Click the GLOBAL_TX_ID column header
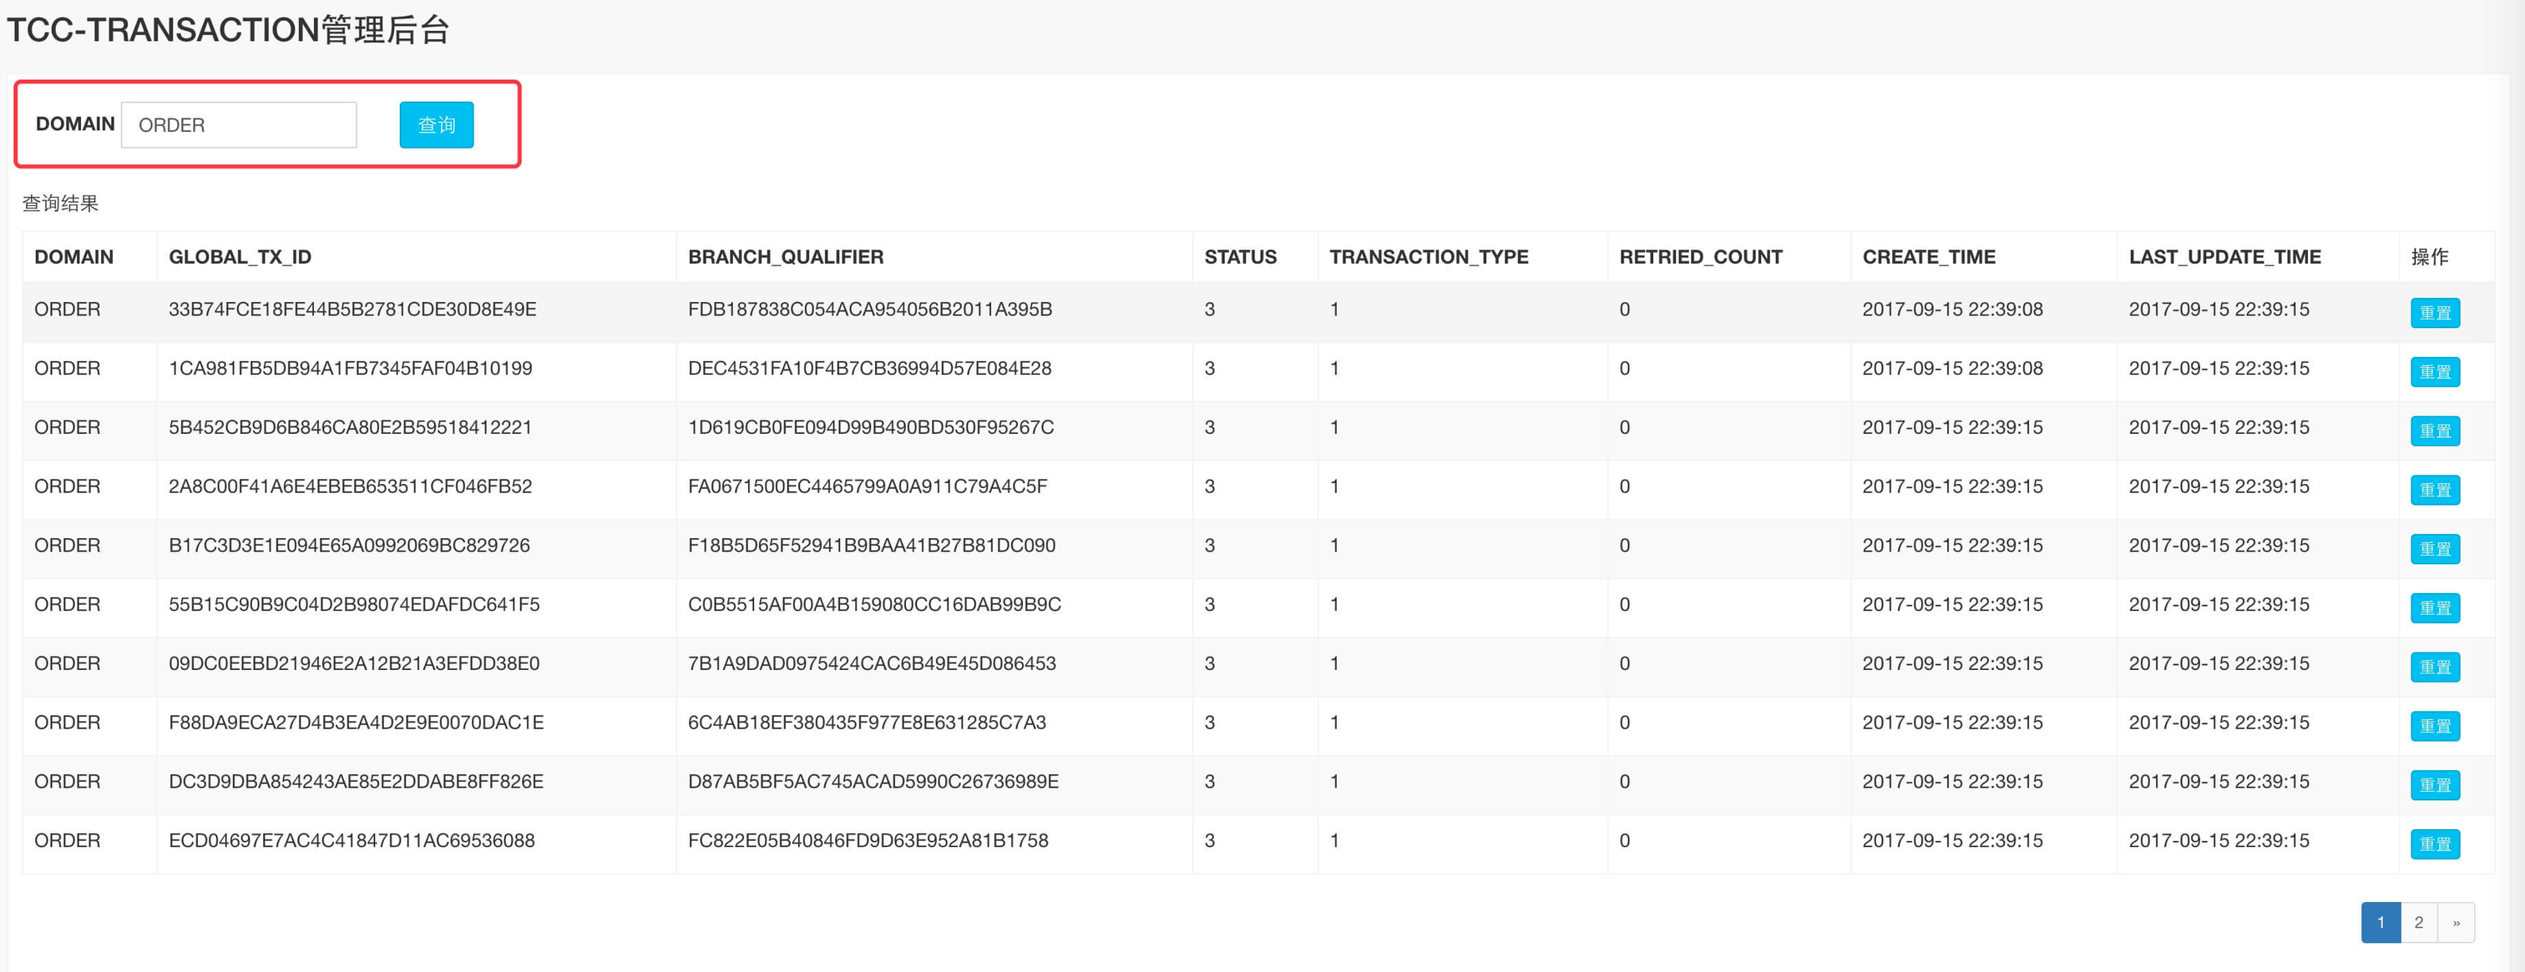Viewport: 2525px width, 972px height. coord(240,257)
